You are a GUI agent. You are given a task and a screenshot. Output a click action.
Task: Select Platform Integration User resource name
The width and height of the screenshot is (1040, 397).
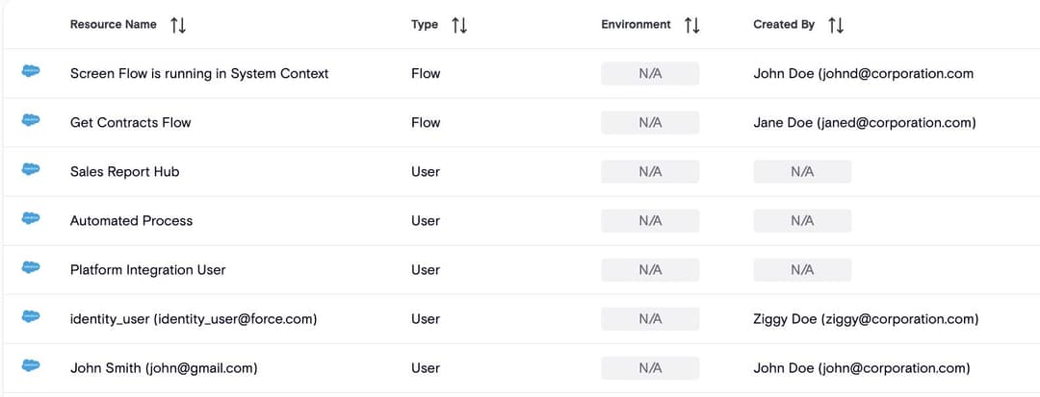(147, 269)
